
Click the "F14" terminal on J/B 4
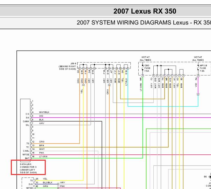(104, 72)
